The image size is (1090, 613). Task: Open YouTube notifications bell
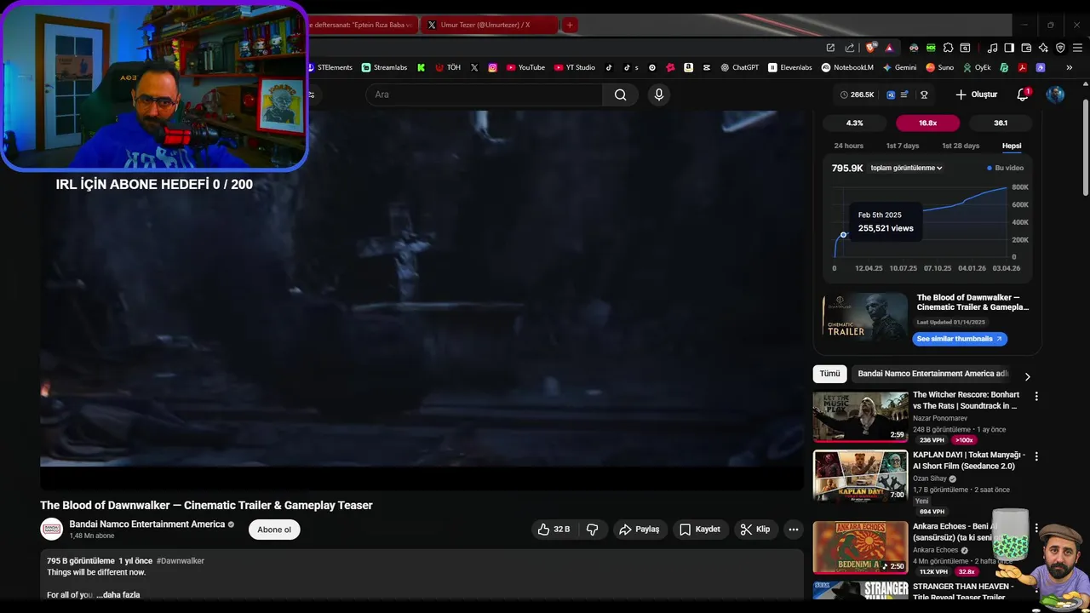[1023, 95]
